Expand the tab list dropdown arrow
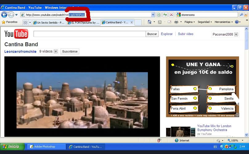Viewport: 249px width, 154px height. click(30, 22)
